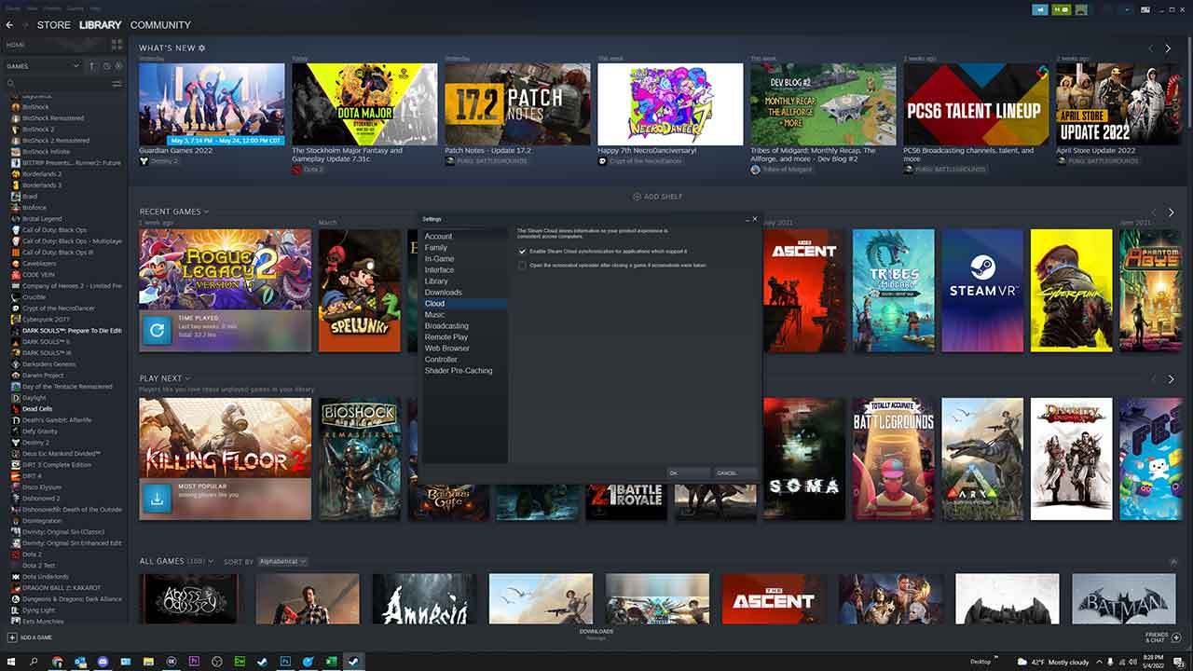Viewport: 1193px width, 671px height.
Task: Open the Controller settings category
Action: [441, 360]
